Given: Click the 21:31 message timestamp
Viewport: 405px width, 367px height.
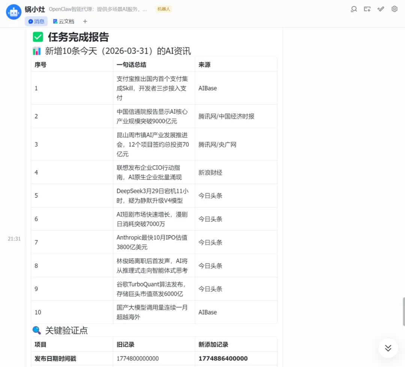Looking at the screenshot, I should 14,239.
